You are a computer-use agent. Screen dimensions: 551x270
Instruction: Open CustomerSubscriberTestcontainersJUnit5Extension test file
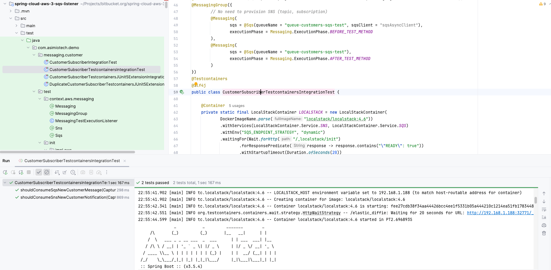(x=107, y=77)
